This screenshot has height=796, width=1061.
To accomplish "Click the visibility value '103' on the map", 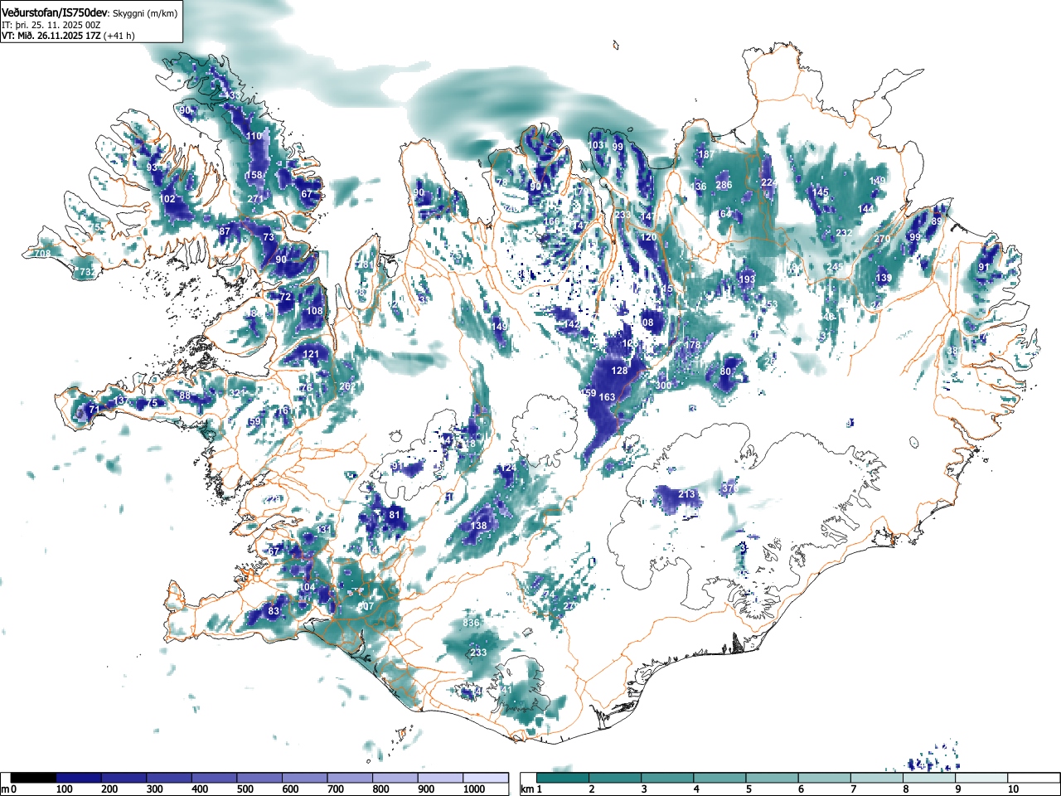I will point(596,145).
